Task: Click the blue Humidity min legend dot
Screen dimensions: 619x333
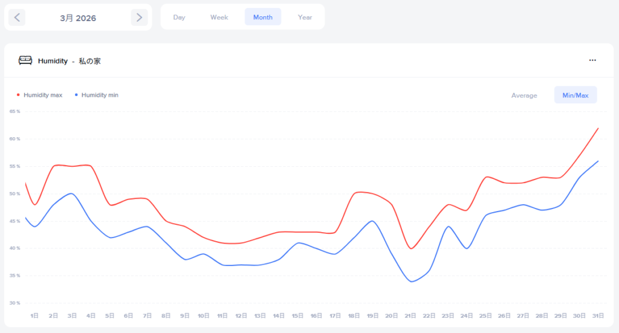Action: coord(76,95)
